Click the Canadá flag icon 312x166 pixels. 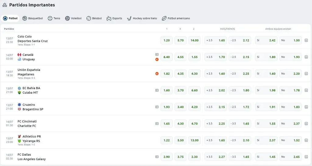[x=19, y=55]
